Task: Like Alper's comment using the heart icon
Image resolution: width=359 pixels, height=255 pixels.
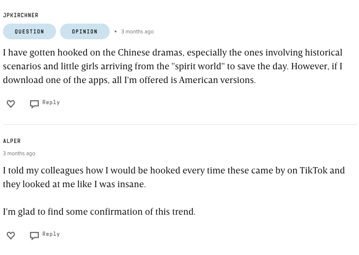Action: (11, 235)
